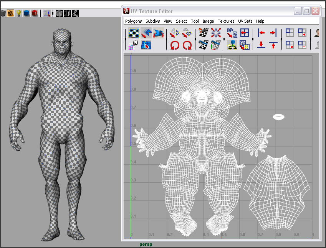
Task: Expand the UV Sets menu
Action: click(x=245, y=21)
